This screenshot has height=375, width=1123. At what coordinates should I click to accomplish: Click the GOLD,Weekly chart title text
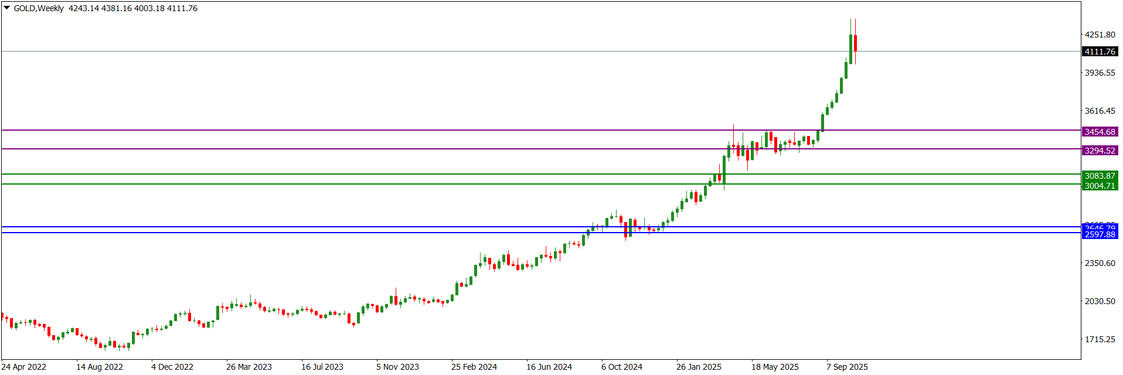click(39, 8)
